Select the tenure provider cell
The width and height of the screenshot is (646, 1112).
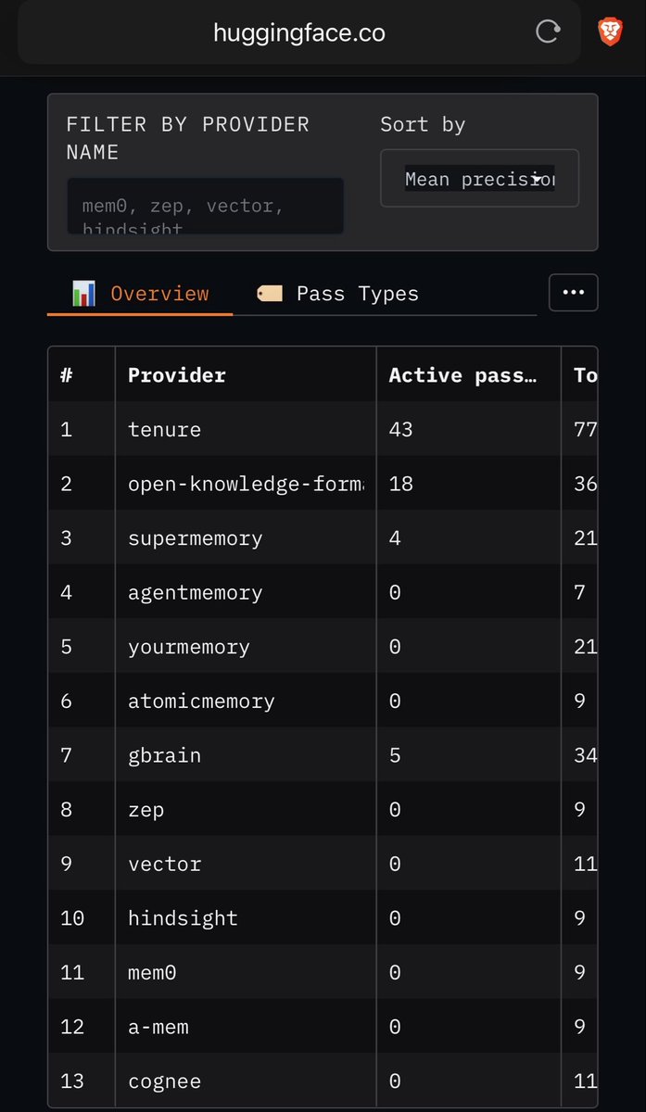pos(246,429)
